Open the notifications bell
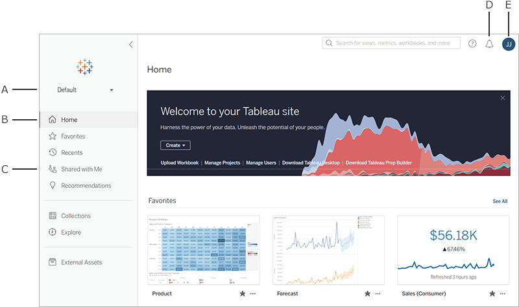 (x=489, y=44)
